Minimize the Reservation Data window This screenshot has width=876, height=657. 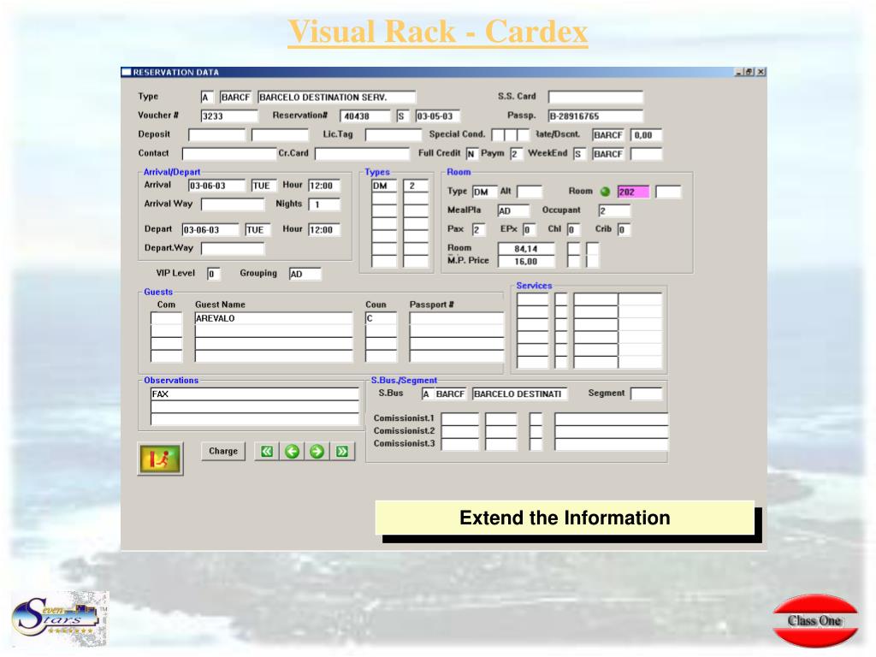[738, 72]
